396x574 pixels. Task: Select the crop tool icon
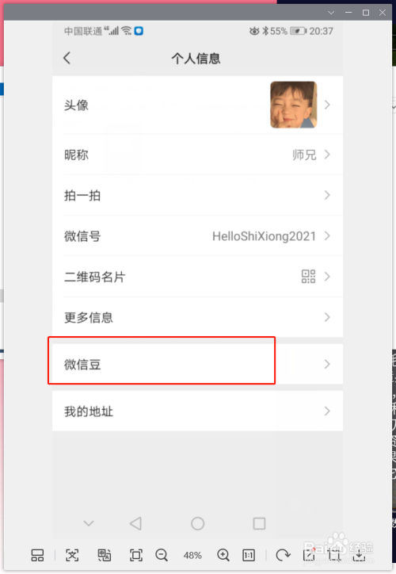pyautogui.click(x=334, y=555)
